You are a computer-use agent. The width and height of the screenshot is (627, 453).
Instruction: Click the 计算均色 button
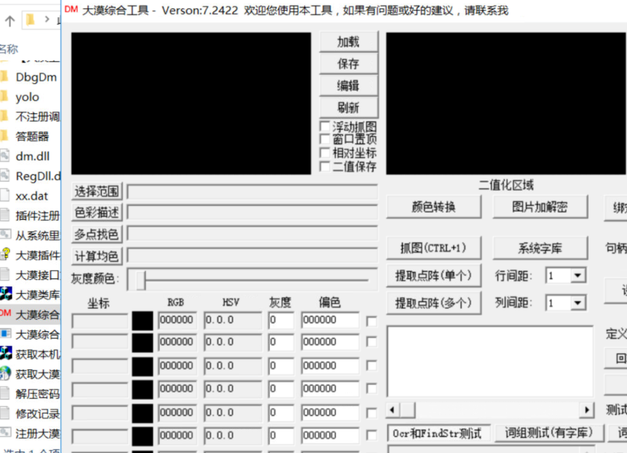[x=97, y=256]
